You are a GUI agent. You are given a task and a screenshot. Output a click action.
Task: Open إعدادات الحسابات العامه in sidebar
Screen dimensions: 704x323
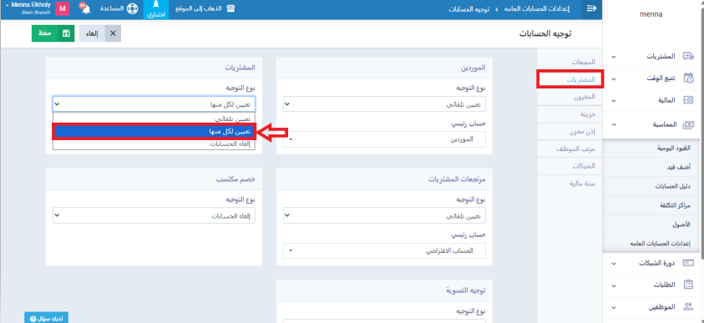(x=651, y=243)
